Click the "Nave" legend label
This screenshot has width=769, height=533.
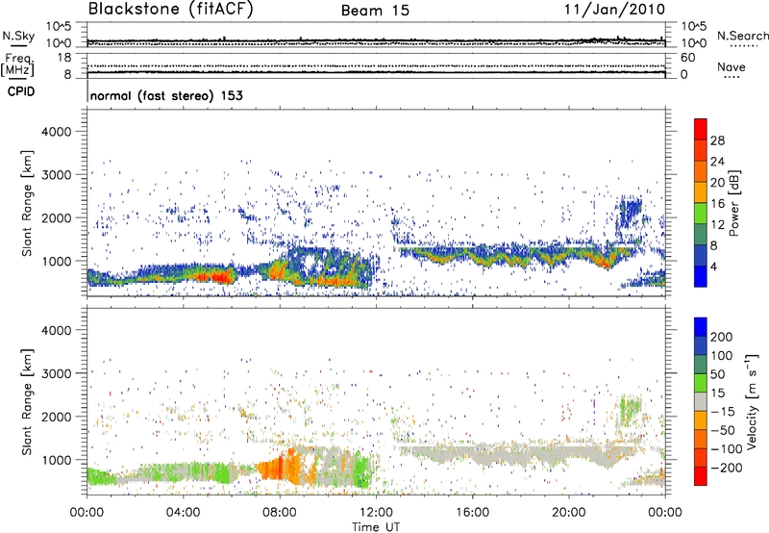pos(732,66)
